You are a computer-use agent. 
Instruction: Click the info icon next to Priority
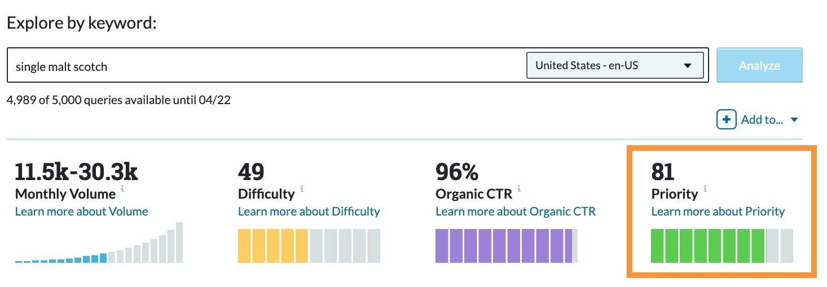point(705,189)
